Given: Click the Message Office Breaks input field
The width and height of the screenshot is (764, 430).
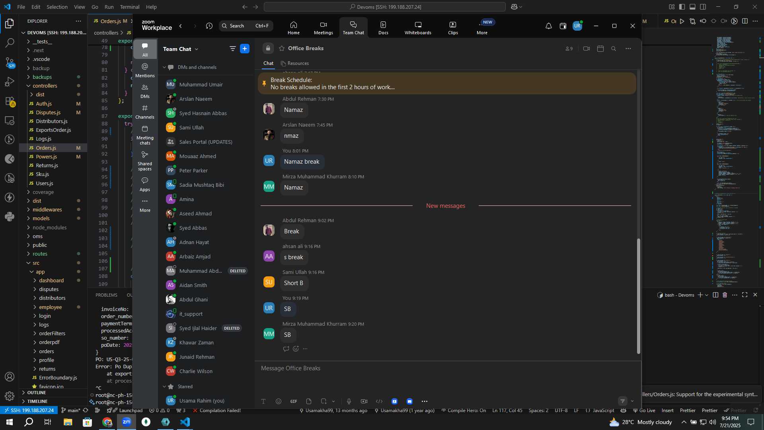Looking at the screenshot, I should click(x=448, y=368).
